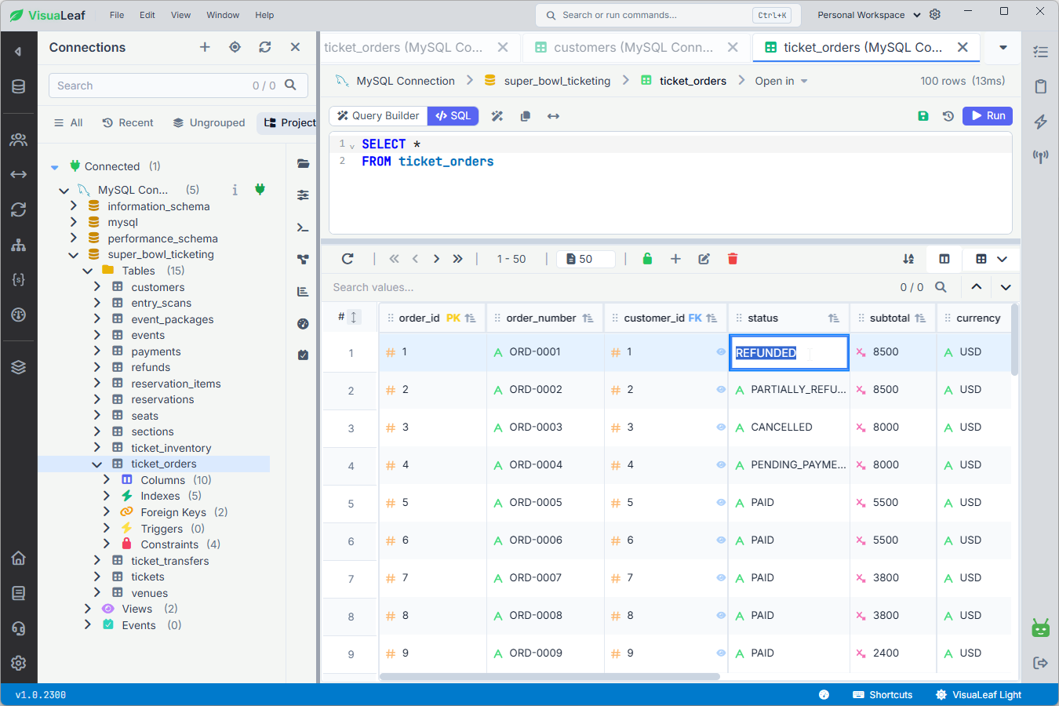Expand the information_schema database
The image size is (1059, 706).
click(x=74, y=206)
